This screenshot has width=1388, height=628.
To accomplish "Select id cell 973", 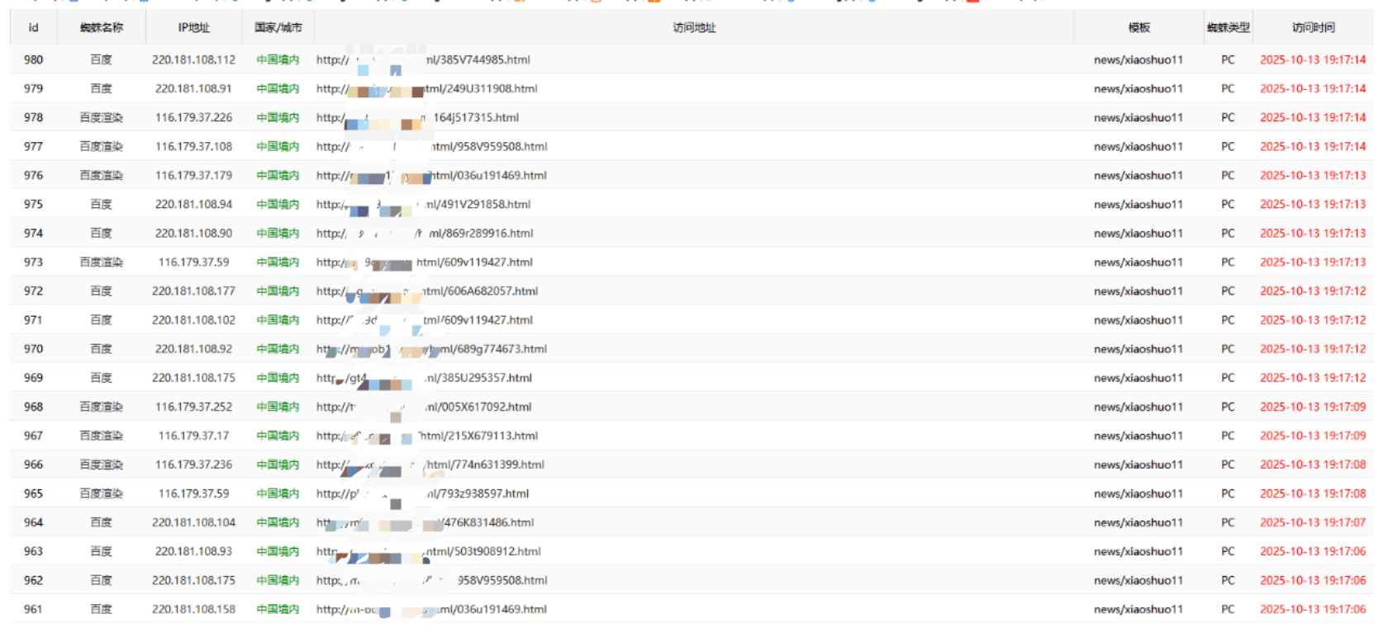I will (x=33, y=262).
